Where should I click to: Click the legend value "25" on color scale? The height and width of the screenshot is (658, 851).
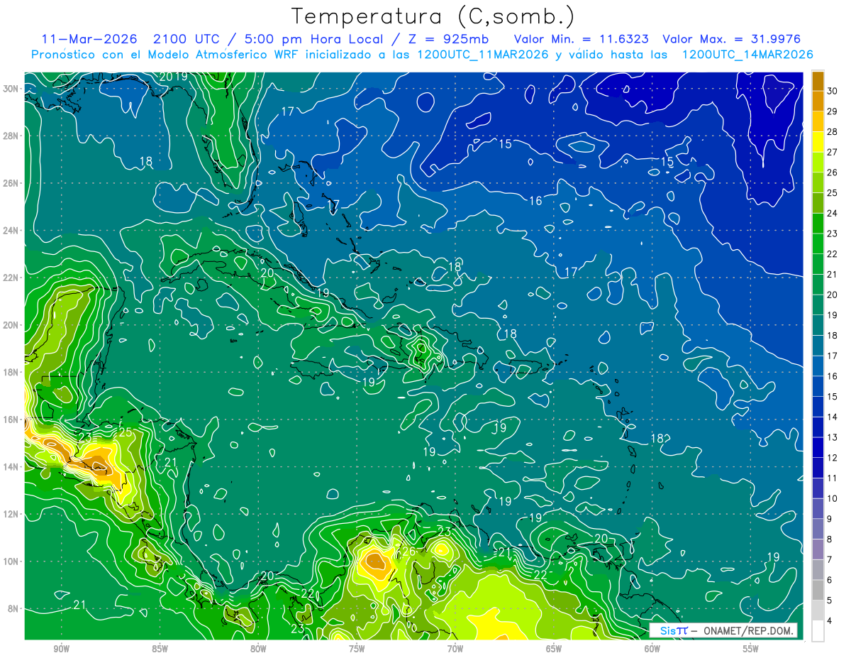(833, 192)
